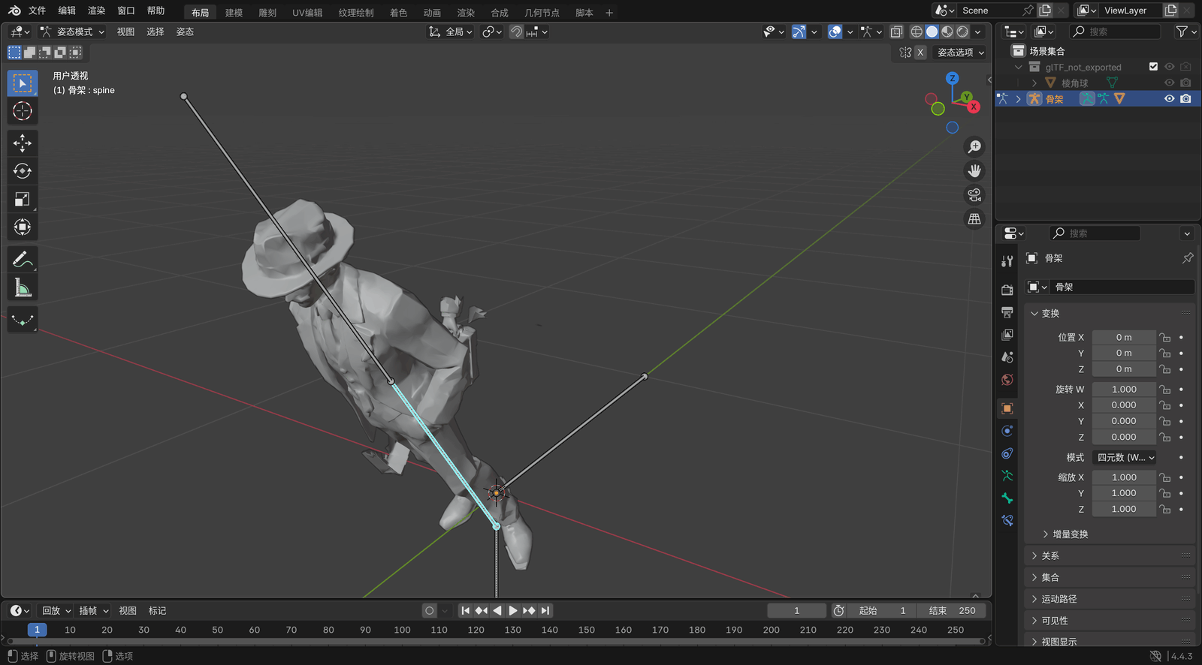
Task: Open the Tool properties tab
Action: coord(1007,261)
